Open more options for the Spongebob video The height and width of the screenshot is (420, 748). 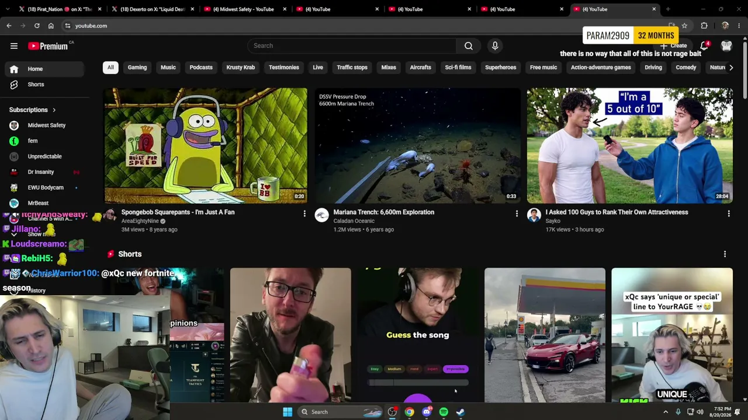pyautogui.click(x=304, y=214)
